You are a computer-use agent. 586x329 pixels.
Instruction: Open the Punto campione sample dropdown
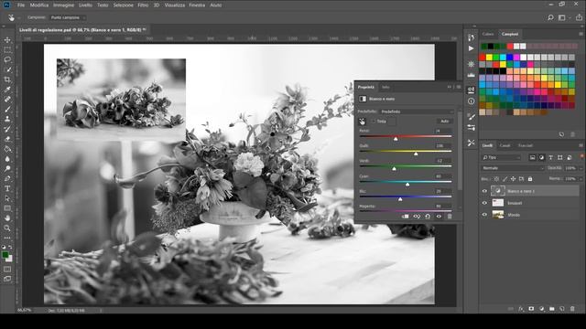pyautogui.click(x=68, y=17)
